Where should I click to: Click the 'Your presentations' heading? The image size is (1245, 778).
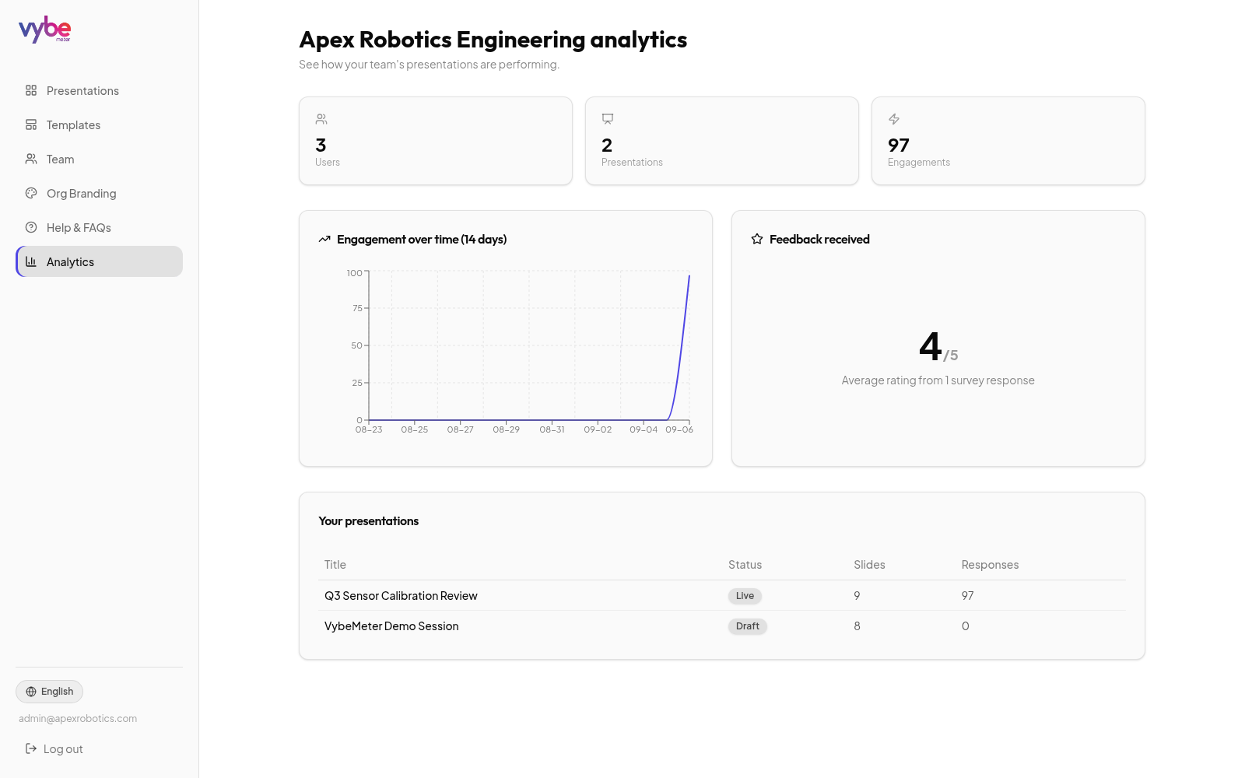pos(369,521)
